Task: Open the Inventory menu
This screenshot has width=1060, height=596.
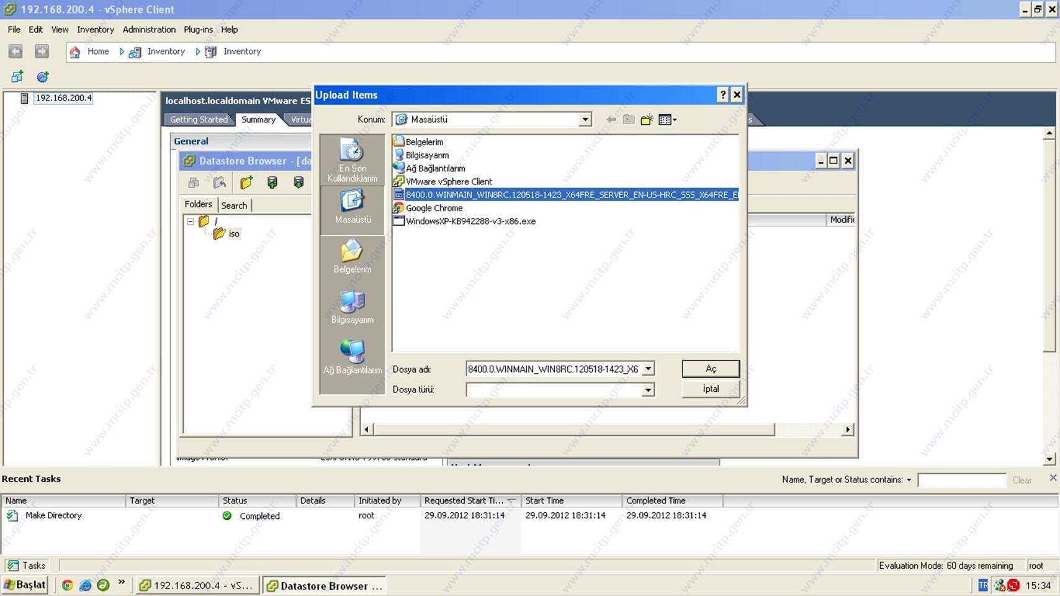Action: (x=95, y=29)
